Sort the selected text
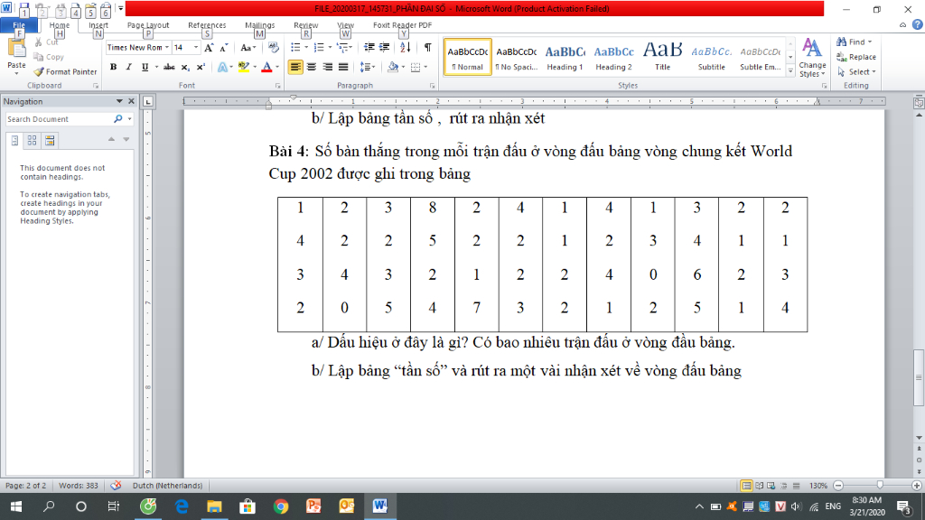925x520 pixels. click(405, 47)
